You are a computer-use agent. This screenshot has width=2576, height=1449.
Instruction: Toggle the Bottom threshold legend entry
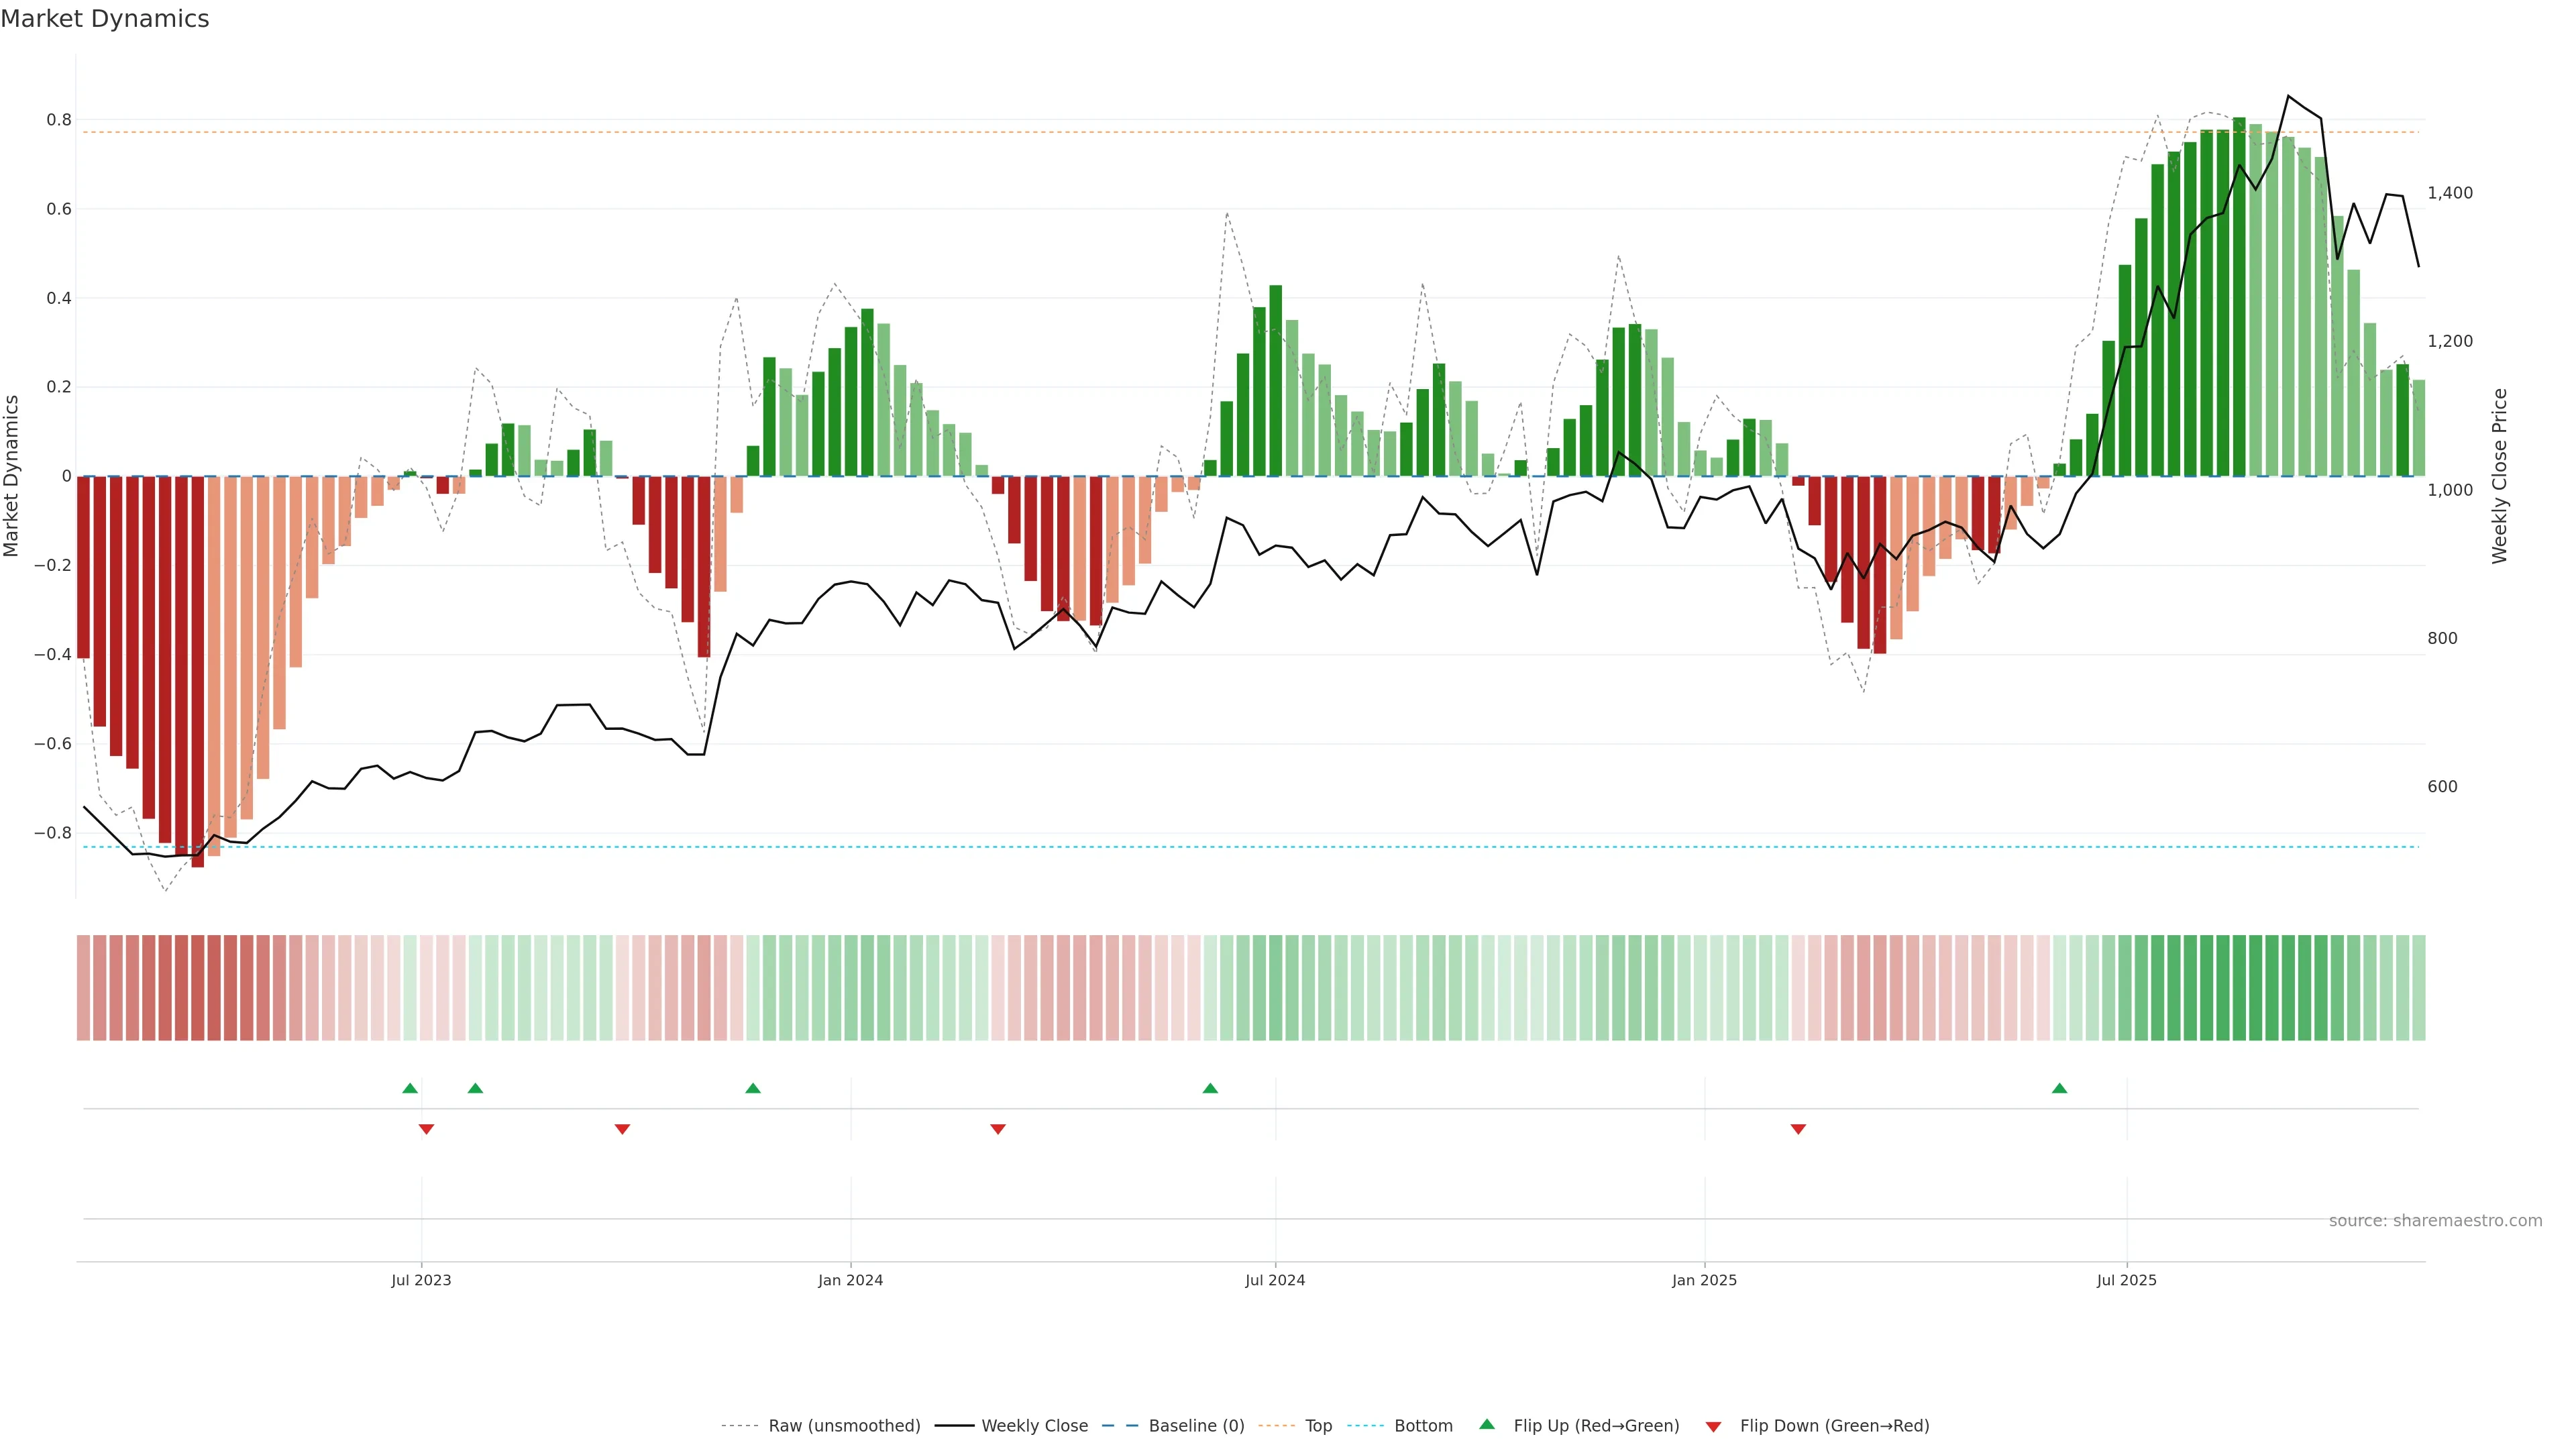coord(1423,1426)
